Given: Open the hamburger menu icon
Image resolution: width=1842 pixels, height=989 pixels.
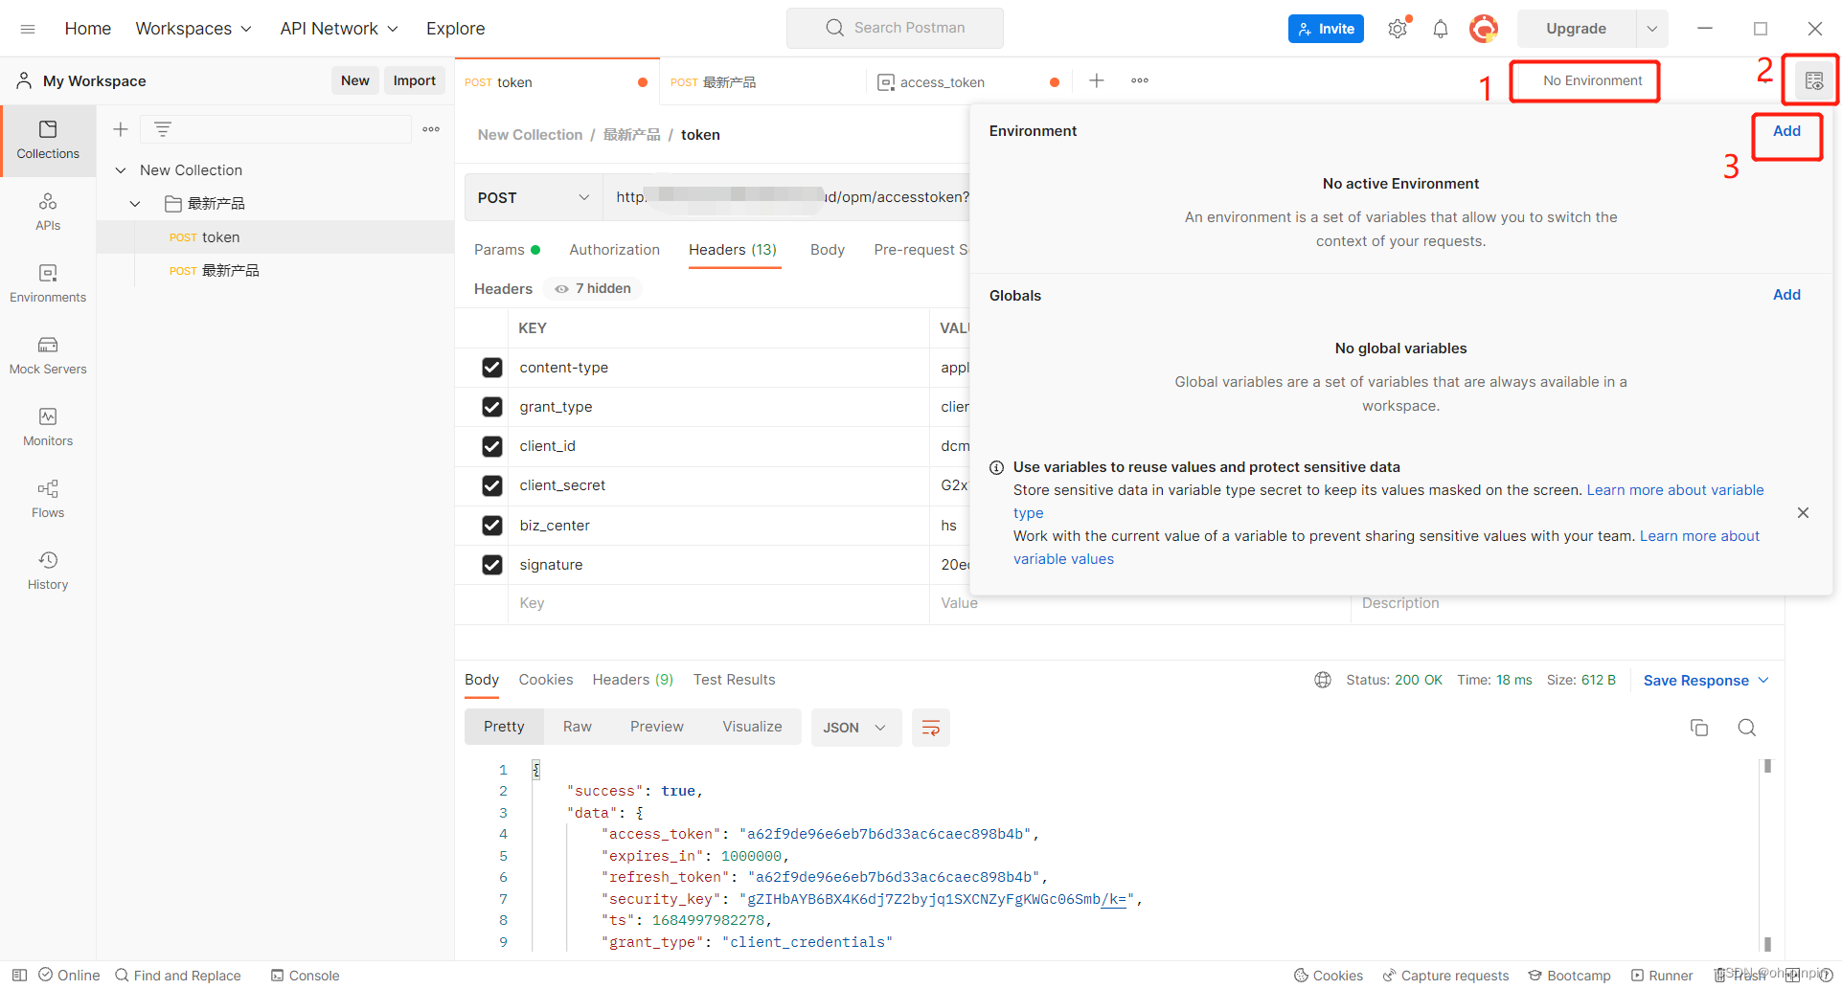Looking at the screenshot, I should coord(28,29).
